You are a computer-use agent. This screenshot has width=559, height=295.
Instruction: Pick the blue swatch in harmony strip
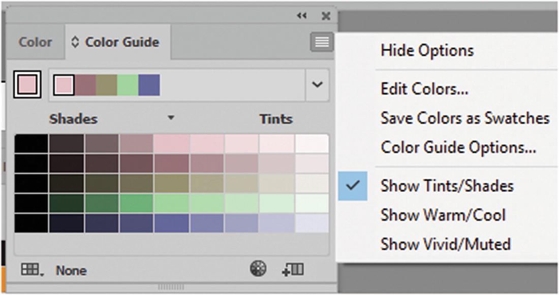(149, 85)
